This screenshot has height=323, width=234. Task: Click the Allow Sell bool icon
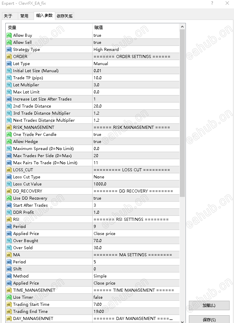click(x=9, y=42)
